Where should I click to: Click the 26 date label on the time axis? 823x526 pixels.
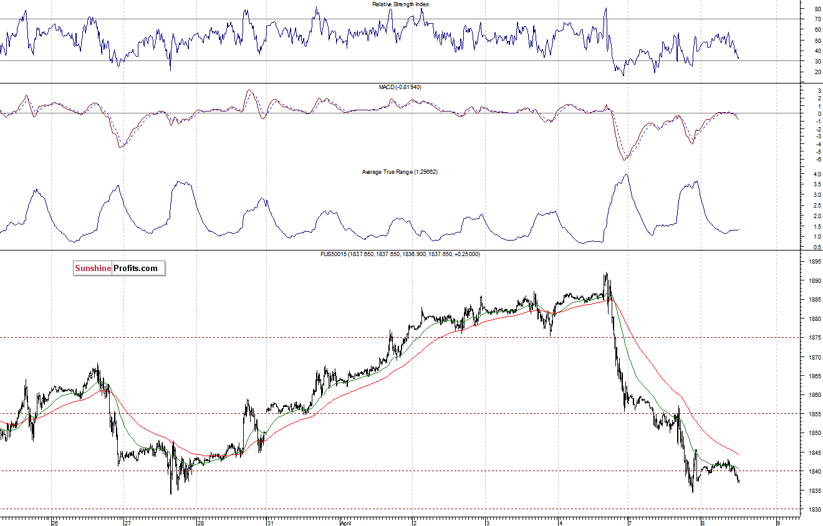pyautogui.click(x=55, y=523)
